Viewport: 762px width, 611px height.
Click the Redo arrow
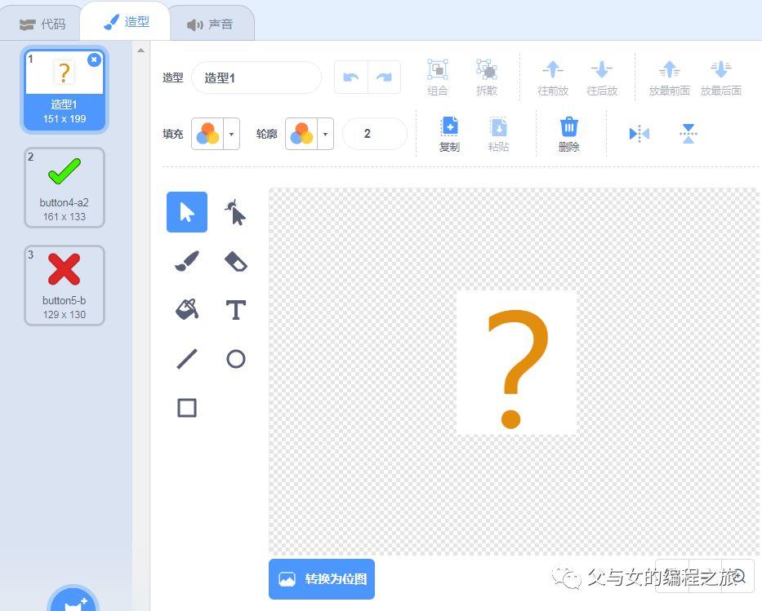coord(384,77)
